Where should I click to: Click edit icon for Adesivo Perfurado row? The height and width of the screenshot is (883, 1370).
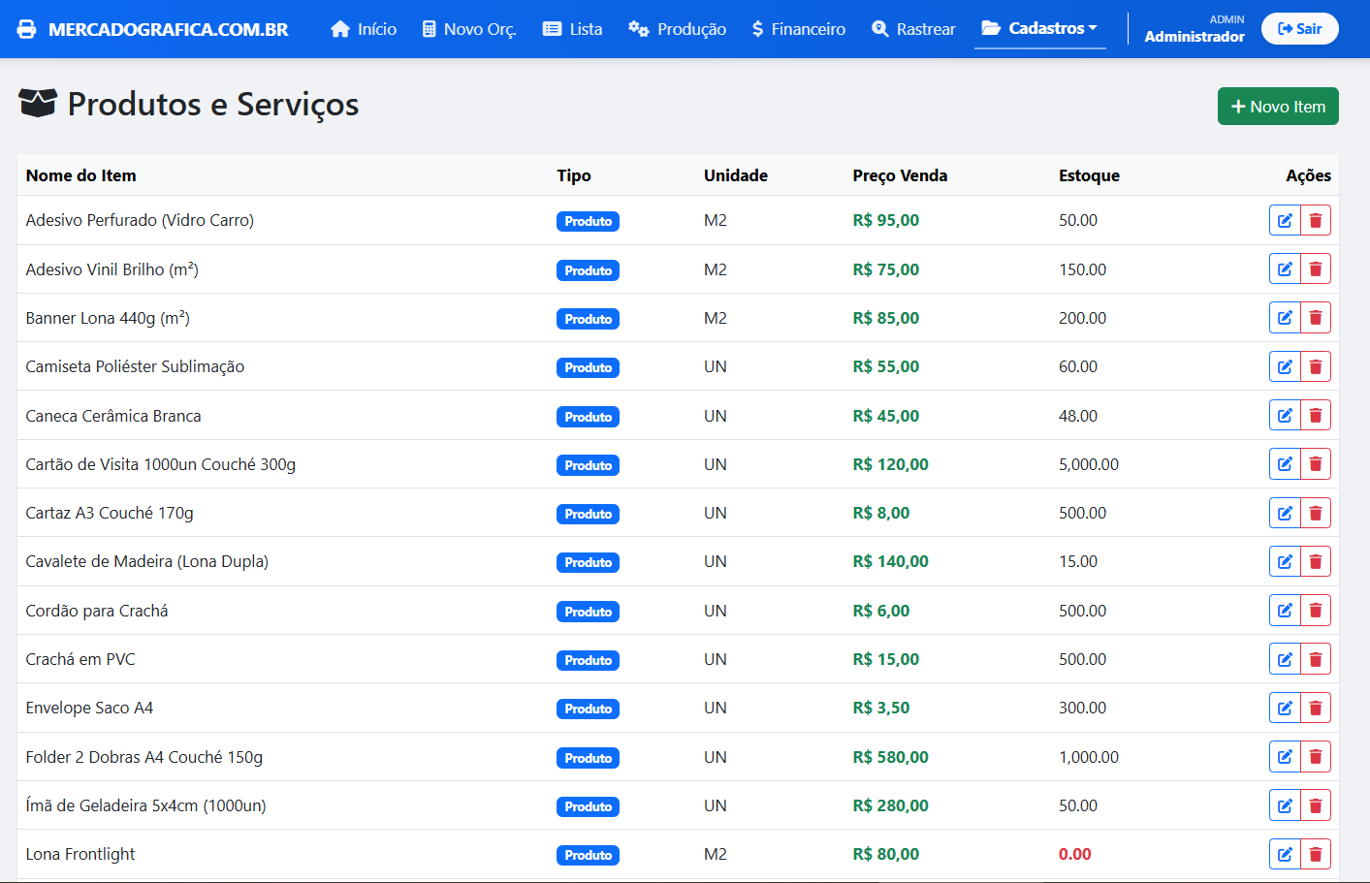(x=1285, y=221)
